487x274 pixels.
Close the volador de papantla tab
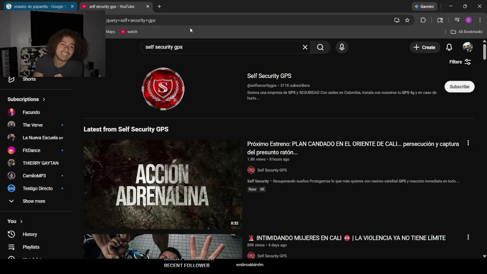(72, 6)
